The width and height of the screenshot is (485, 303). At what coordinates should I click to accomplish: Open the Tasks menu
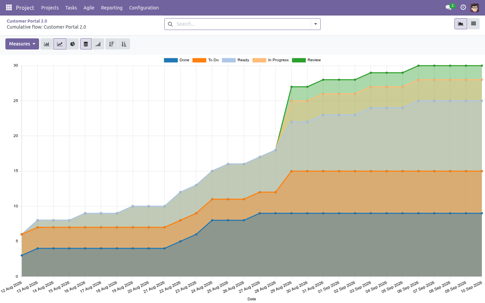point(71,8)
